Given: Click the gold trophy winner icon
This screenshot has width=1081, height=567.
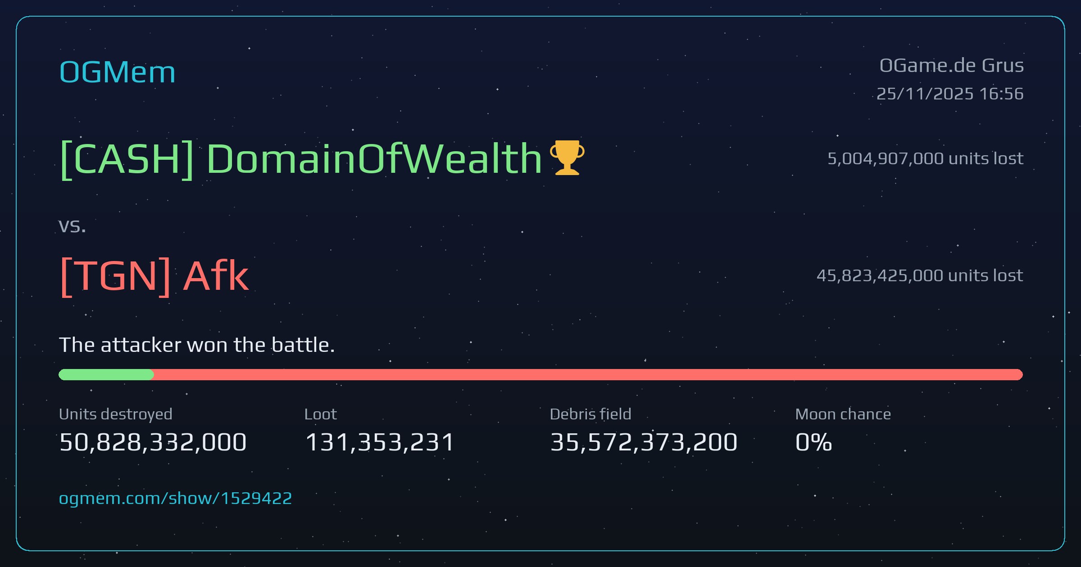Looking at the screenshot, I should tap(567, 157).
